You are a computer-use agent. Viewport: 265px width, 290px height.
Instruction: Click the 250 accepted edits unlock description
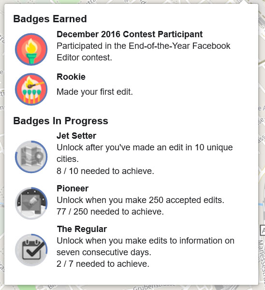tap(140, 200)
